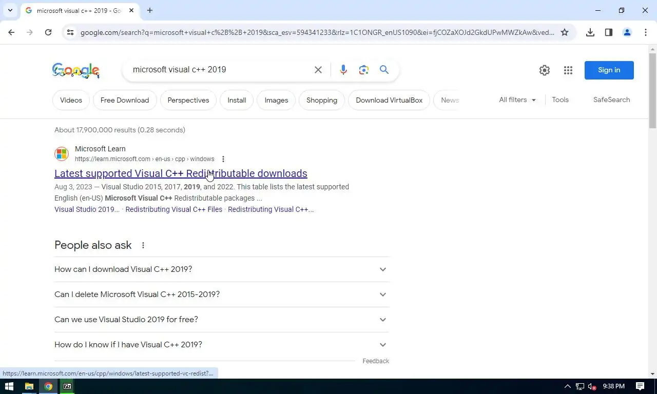Click the page vertical scrollbar
This screenshot has height=394, width=657.
click(653, 91)
